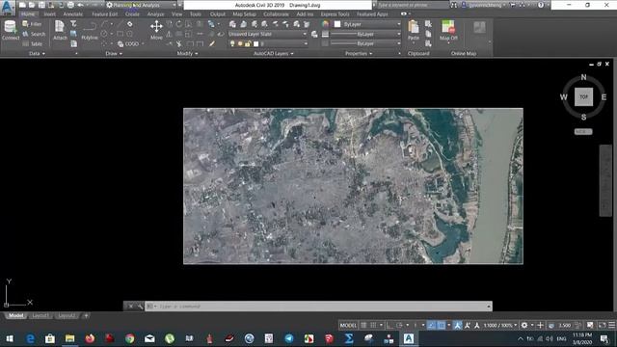Click customization hamburger icon in status bar
The image size is (617, 347).
[x=611, y=326]
